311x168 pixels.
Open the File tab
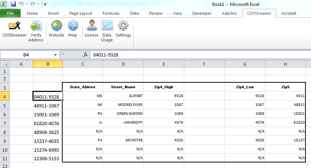pyautogui.click(x=10, y=13)
